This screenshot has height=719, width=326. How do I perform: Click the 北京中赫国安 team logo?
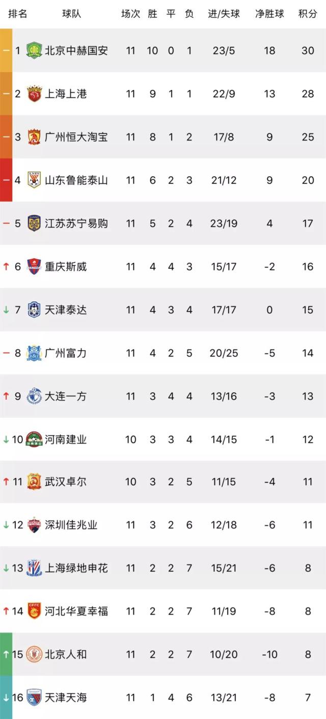[34, 50]
